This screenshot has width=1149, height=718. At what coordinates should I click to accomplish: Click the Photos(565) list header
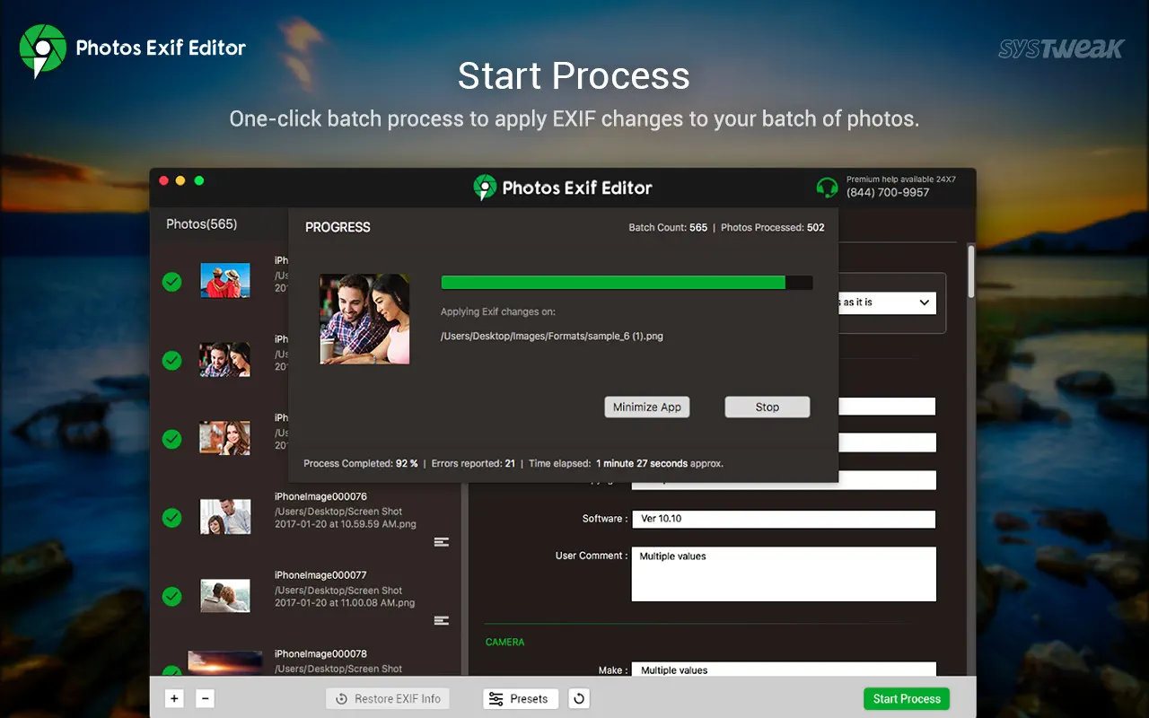pyautogui.click(x=202, y=224)
